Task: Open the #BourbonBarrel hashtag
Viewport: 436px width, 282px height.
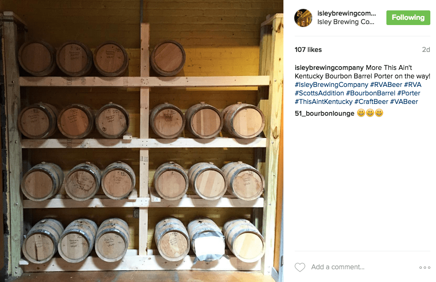Action: tap(370, 93)
